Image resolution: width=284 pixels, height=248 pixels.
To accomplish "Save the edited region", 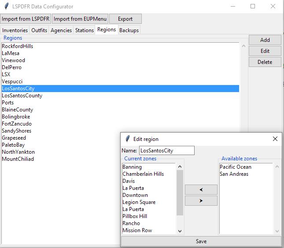I will click(x=201, y=241).
